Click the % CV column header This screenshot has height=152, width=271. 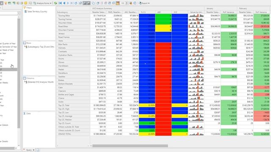pos(147,12)
